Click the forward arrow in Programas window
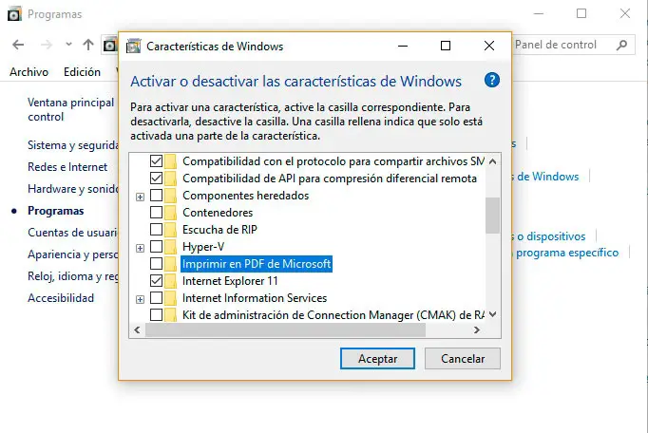Viewport: 648px width, 433px height. tap(47, 45)
